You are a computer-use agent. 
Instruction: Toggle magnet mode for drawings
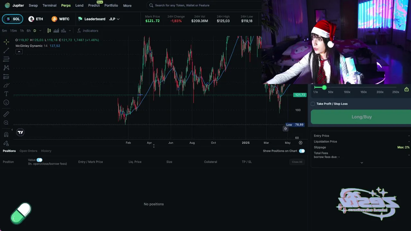pos(6,135)
